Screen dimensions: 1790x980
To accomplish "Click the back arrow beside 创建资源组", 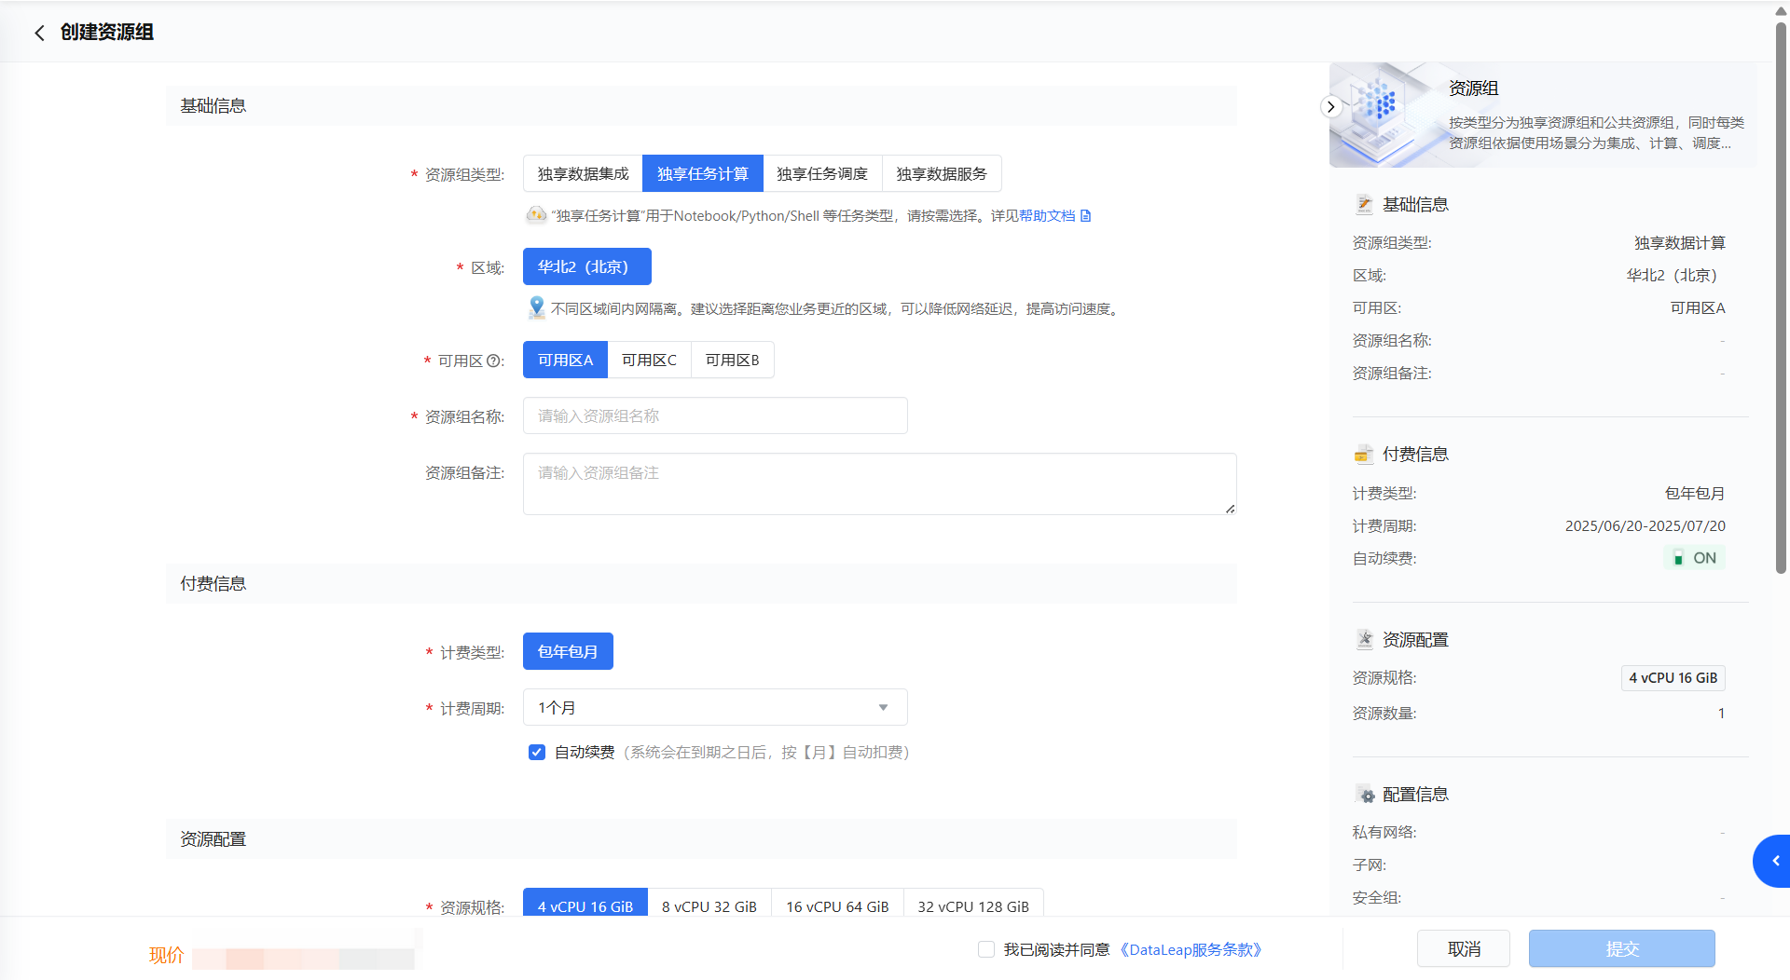I will tap(39, 34).
